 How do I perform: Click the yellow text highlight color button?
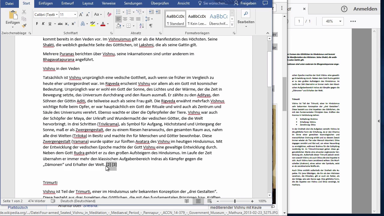[x=92, y=24]
